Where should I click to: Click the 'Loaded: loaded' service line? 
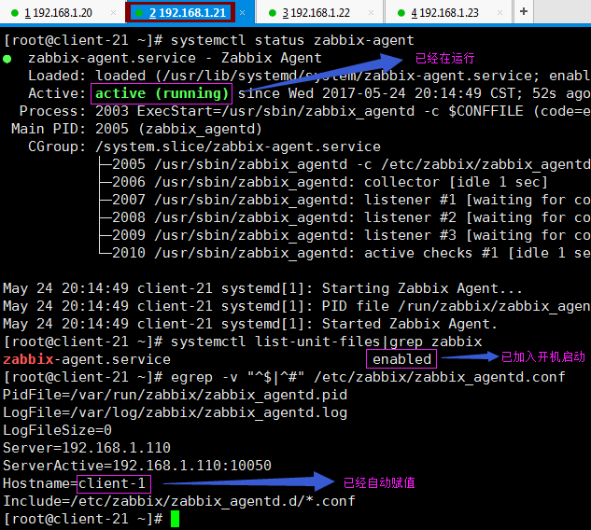(x=309, y=76)
